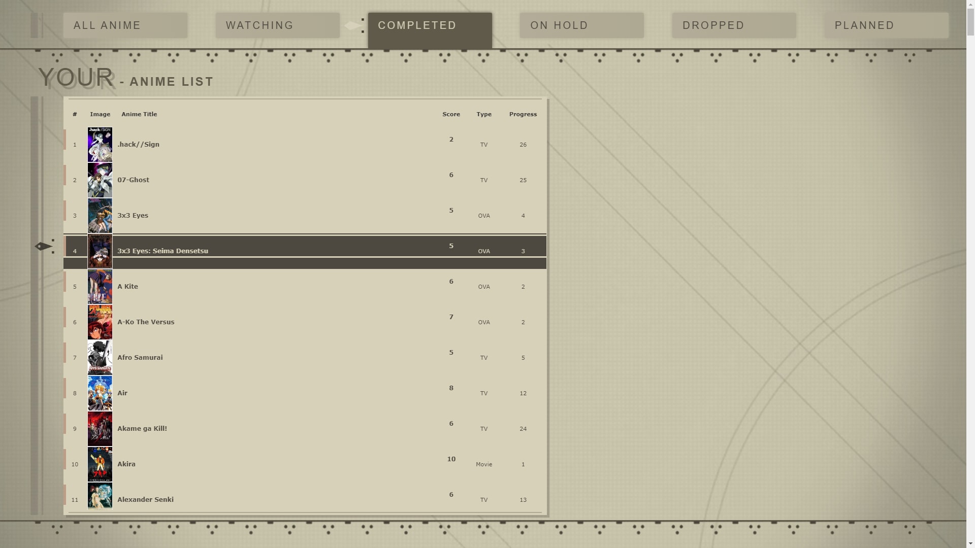The width and height of the screenshot is (975, 548).
Task: Click progress 25 for 07-Ghost
Action: point(523,180)
